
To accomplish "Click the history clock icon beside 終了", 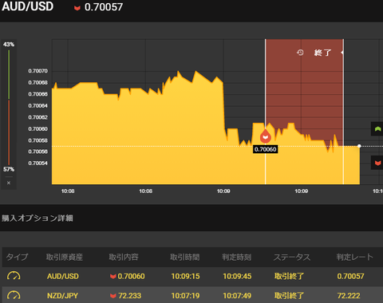I will 300,53.
